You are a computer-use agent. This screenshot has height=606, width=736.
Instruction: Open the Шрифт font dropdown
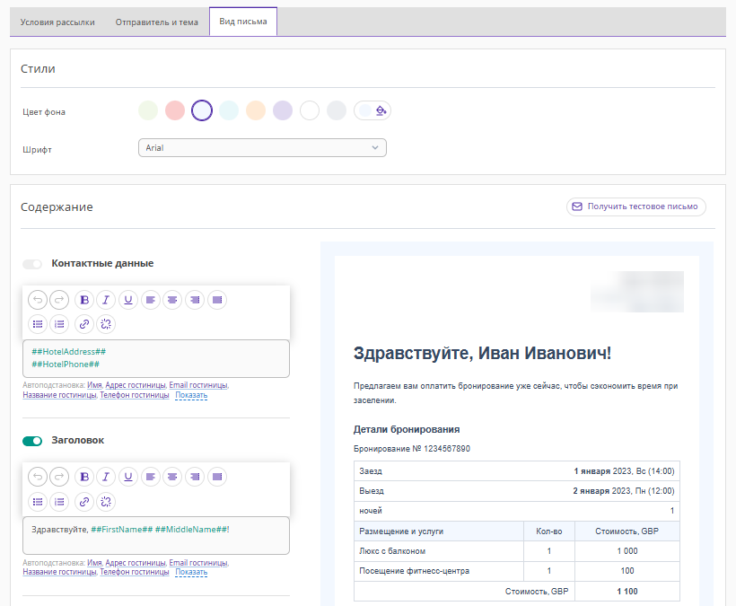262,148
